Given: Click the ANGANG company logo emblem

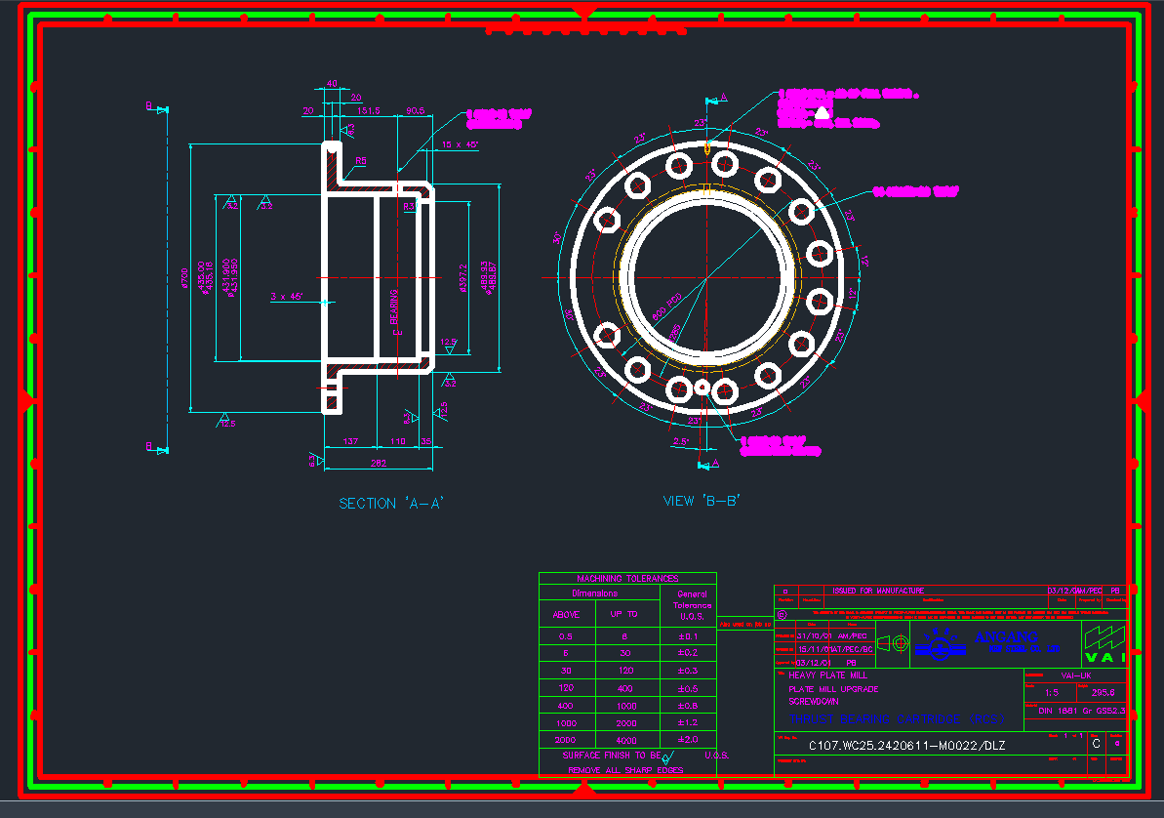Looking at the screenshot, I should point(940,643).
